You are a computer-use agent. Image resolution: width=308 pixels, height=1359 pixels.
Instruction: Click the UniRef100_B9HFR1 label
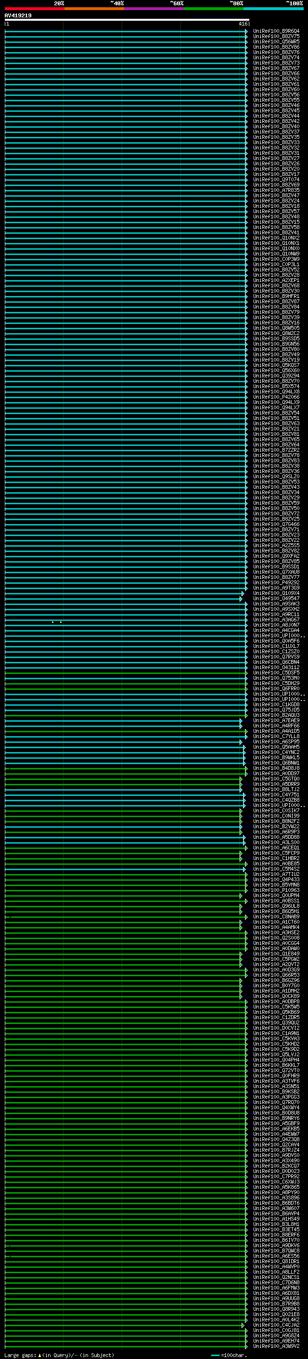click(x=276, y=296)
